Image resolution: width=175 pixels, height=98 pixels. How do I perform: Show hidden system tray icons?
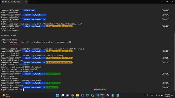tap(144, 95)
